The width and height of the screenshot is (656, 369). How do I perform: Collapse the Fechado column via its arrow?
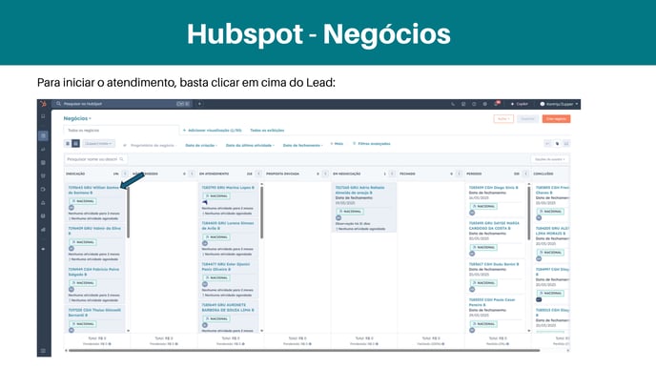point(459,174)
